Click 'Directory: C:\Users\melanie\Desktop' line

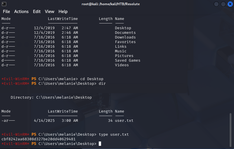click(51, 98)
